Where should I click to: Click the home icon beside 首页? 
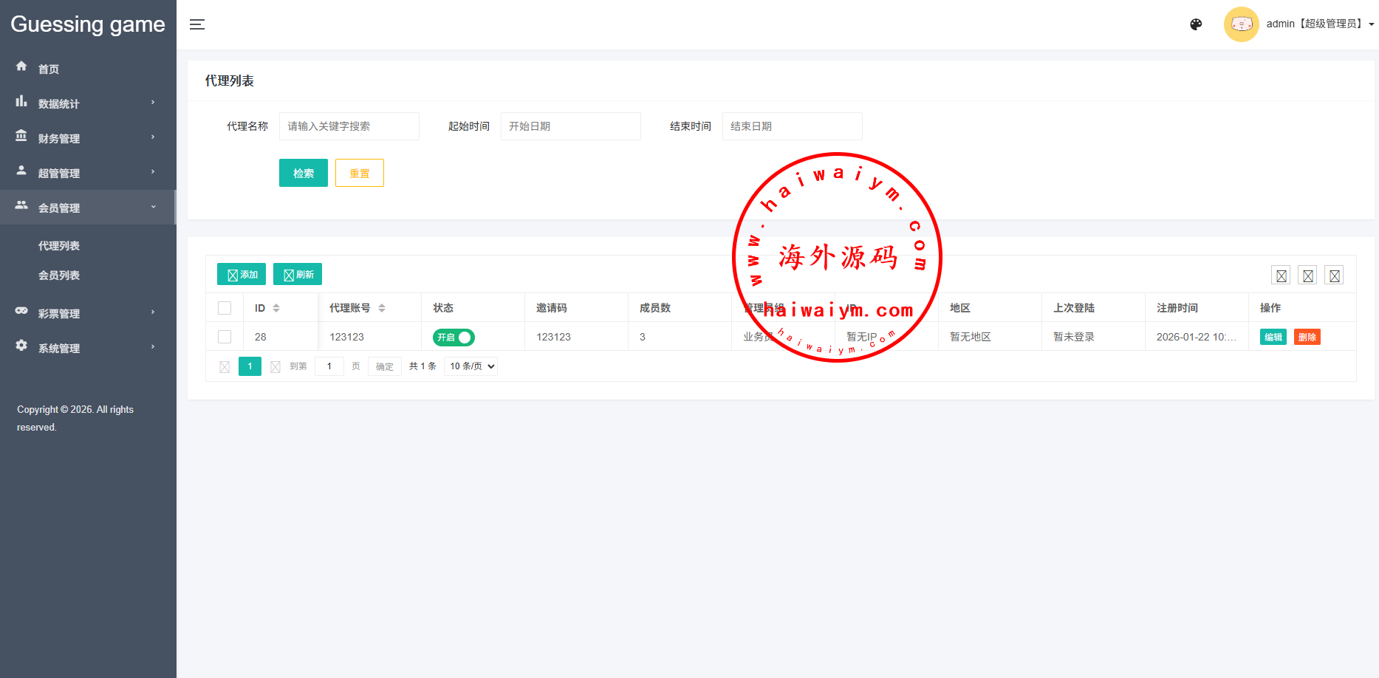pyautogui.click(x=21, y=66)
